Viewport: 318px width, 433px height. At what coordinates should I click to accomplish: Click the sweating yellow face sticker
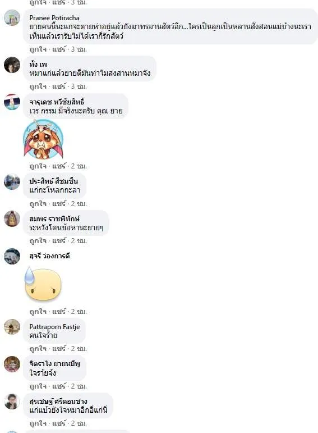tap(43, 284)
